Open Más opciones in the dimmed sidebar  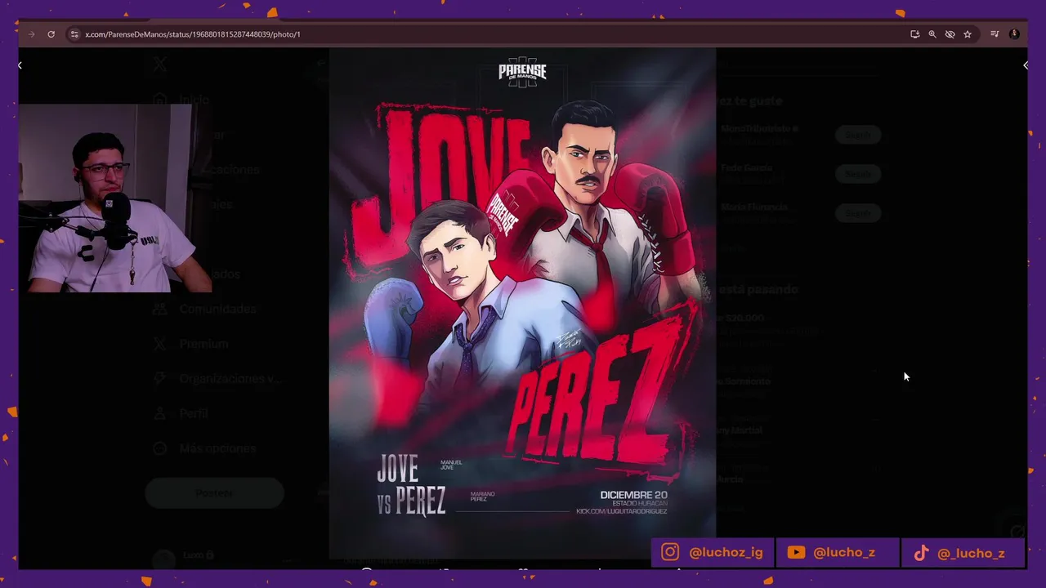click(x=206, y=448)
